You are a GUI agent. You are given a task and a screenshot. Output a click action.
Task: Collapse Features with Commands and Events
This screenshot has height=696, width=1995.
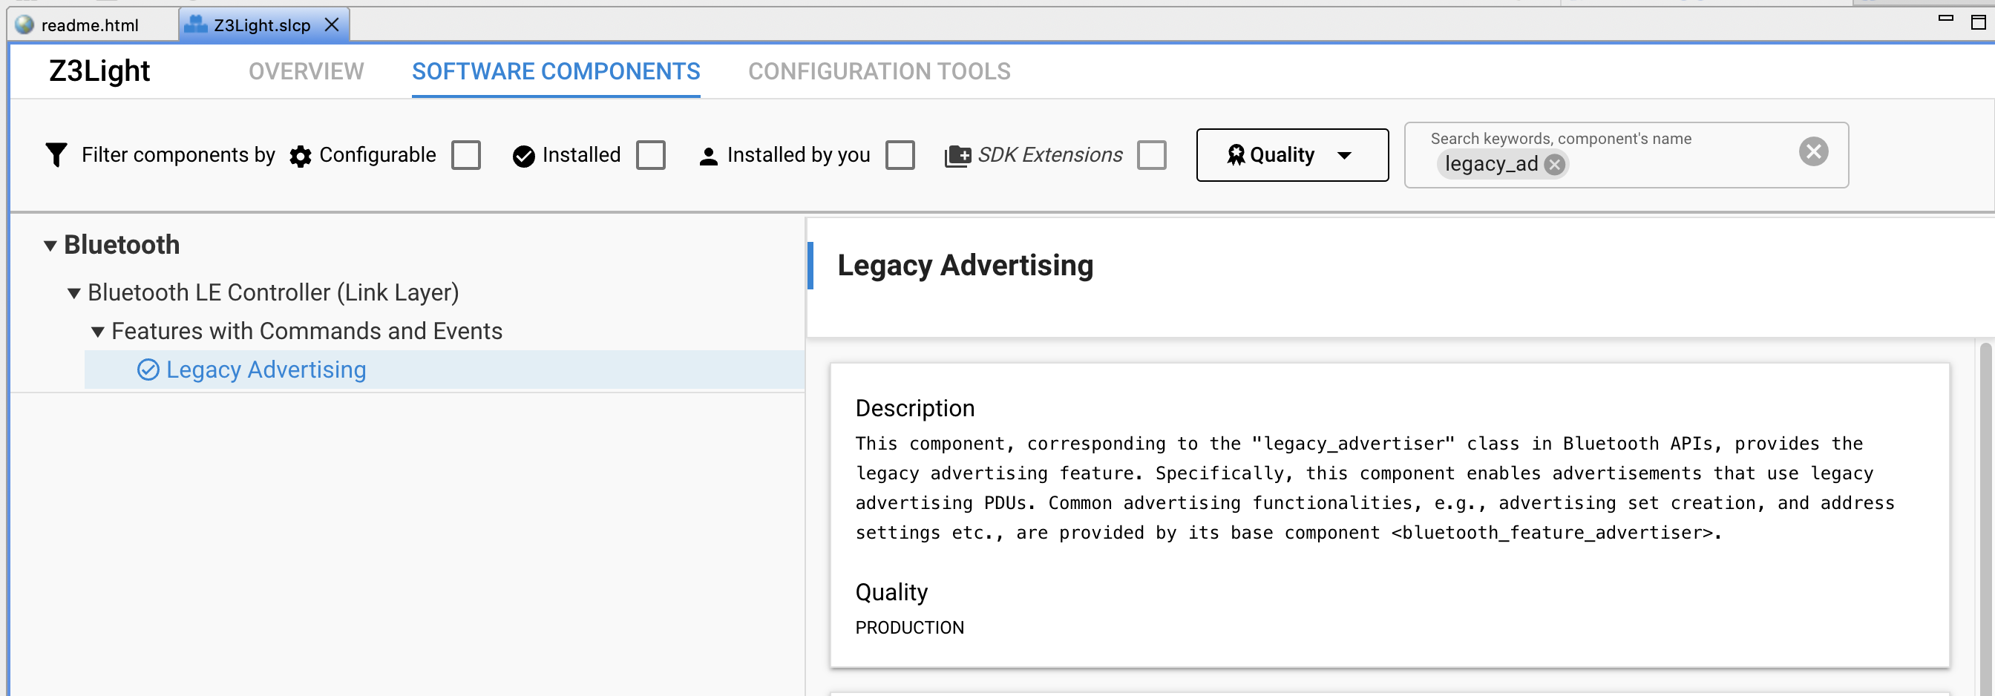tap(97, 332)
